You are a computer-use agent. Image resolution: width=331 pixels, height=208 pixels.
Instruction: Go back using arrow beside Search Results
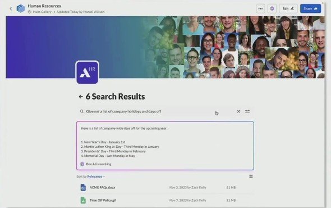coord(81,97)
